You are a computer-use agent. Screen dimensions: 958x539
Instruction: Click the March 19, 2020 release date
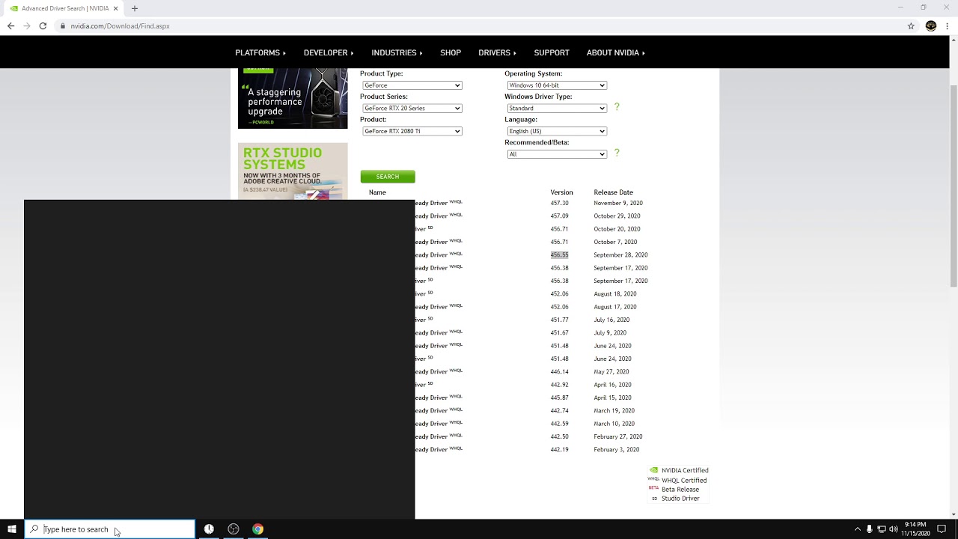point(614,410)
